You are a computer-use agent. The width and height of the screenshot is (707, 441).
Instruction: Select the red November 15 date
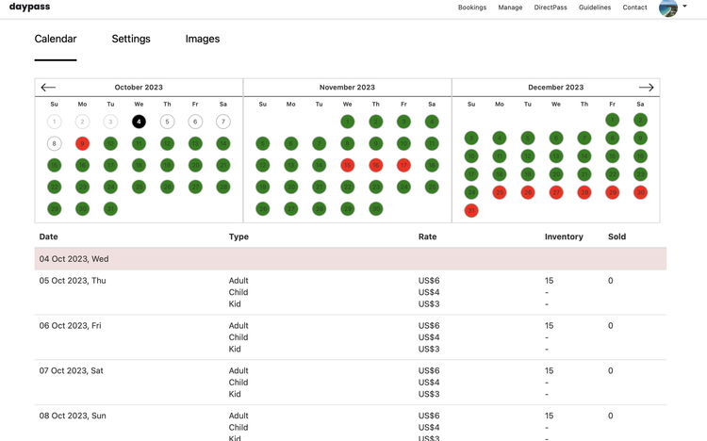coord(347,165)
